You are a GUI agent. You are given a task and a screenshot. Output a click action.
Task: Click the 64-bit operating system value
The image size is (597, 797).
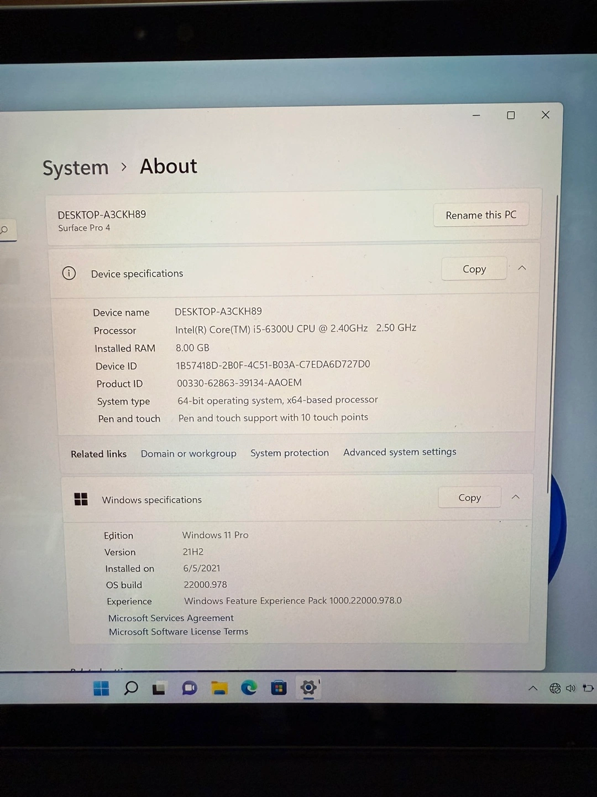(277, 400)
